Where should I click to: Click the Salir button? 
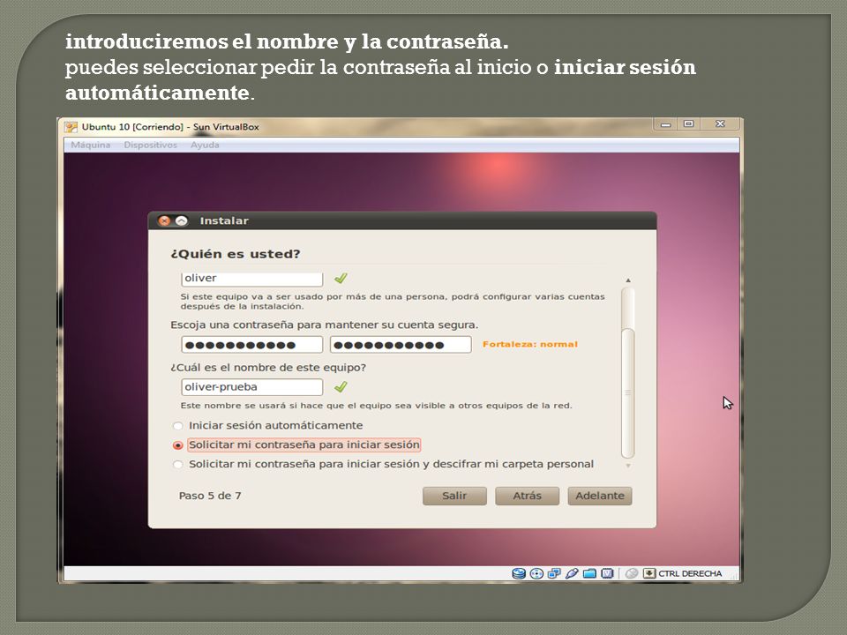[454, 496]
